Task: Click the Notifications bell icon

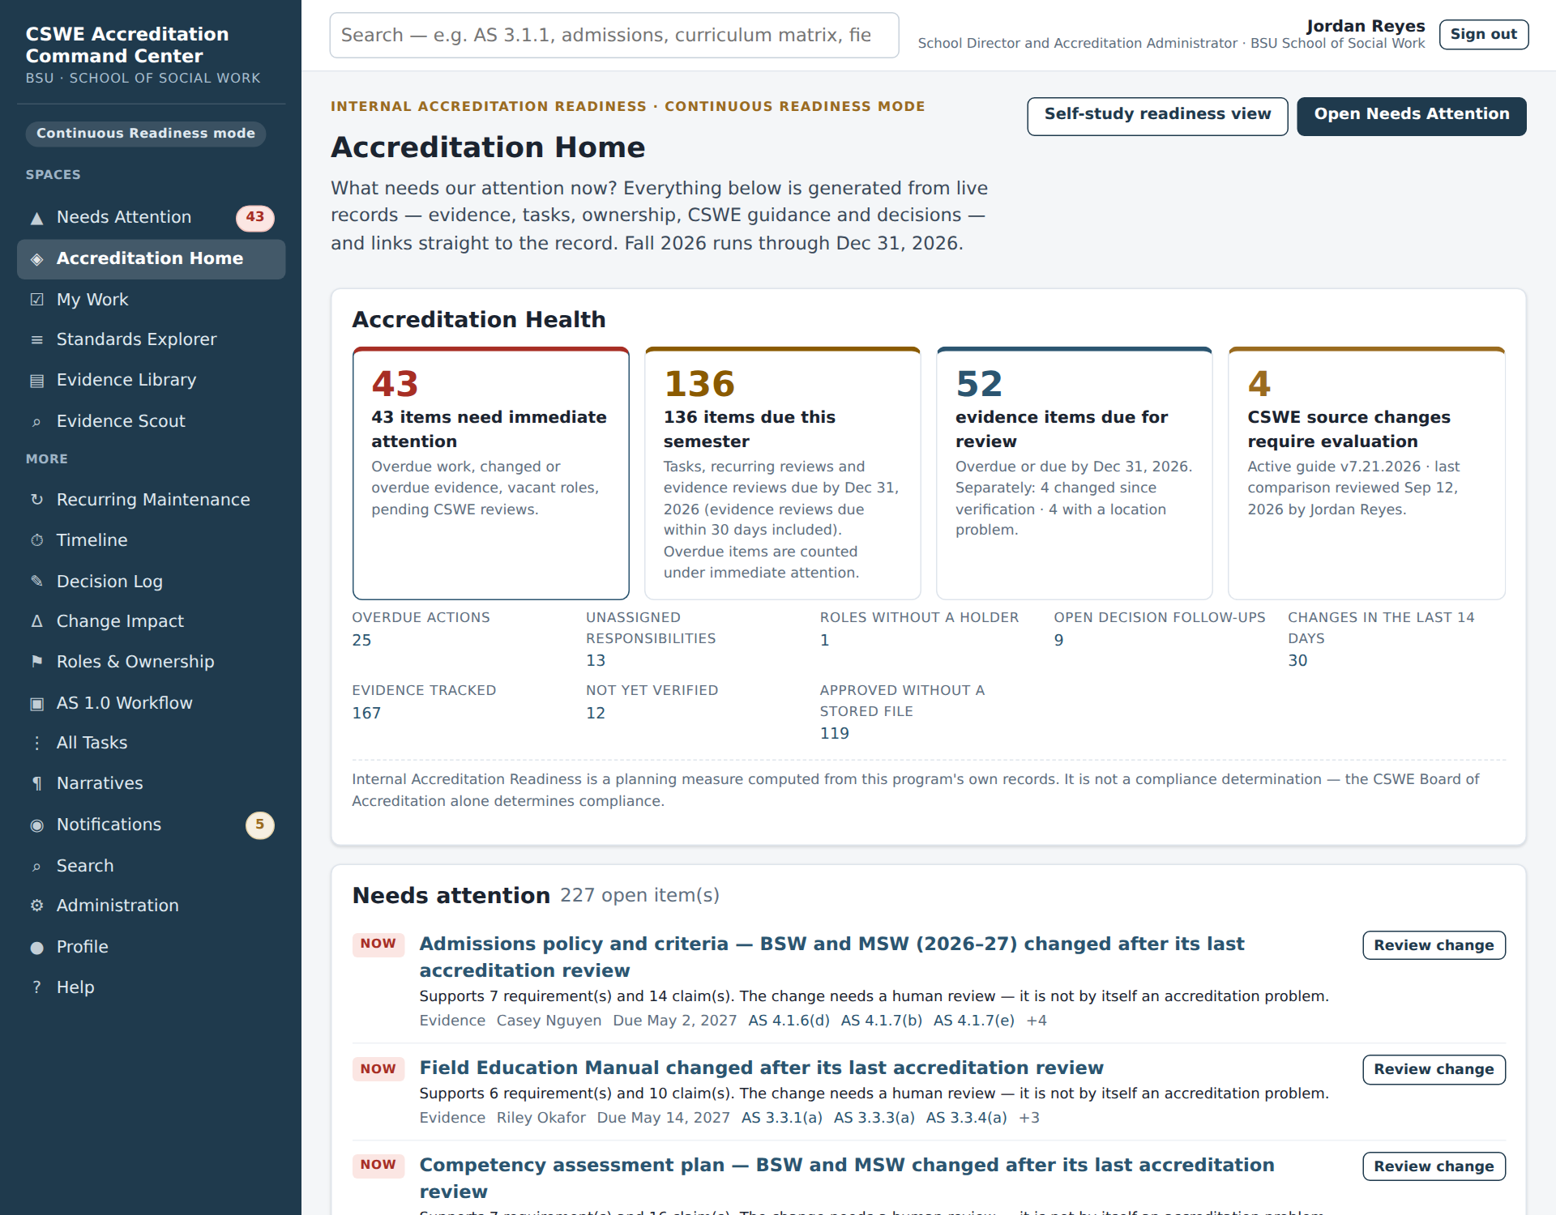Action: point(36,825)
